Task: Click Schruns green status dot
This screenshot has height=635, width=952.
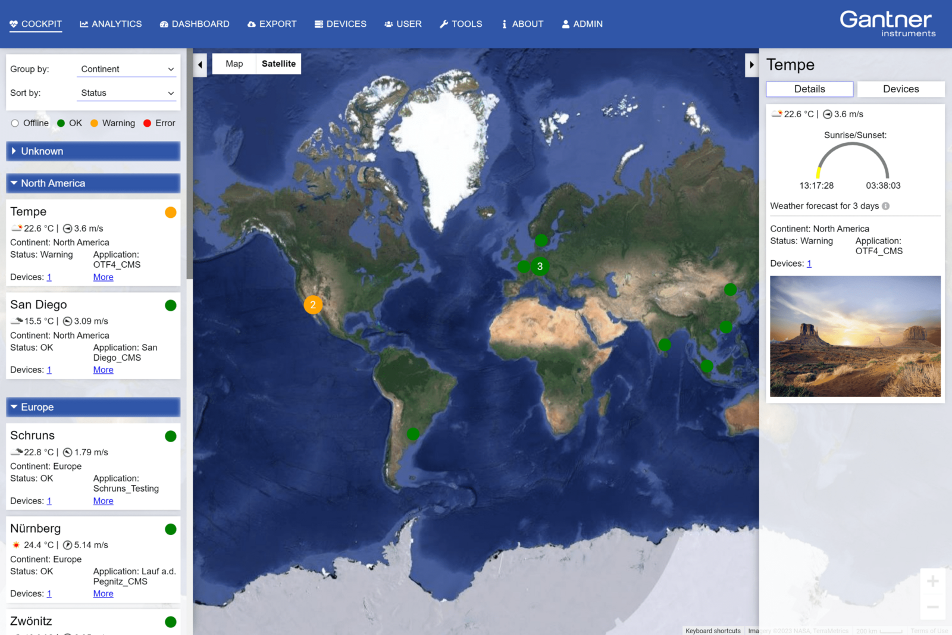Action: [171, 436]
